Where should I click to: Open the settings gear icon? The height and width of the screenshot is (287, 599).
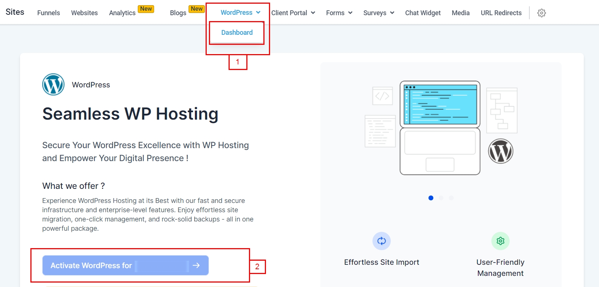point(541,13)
